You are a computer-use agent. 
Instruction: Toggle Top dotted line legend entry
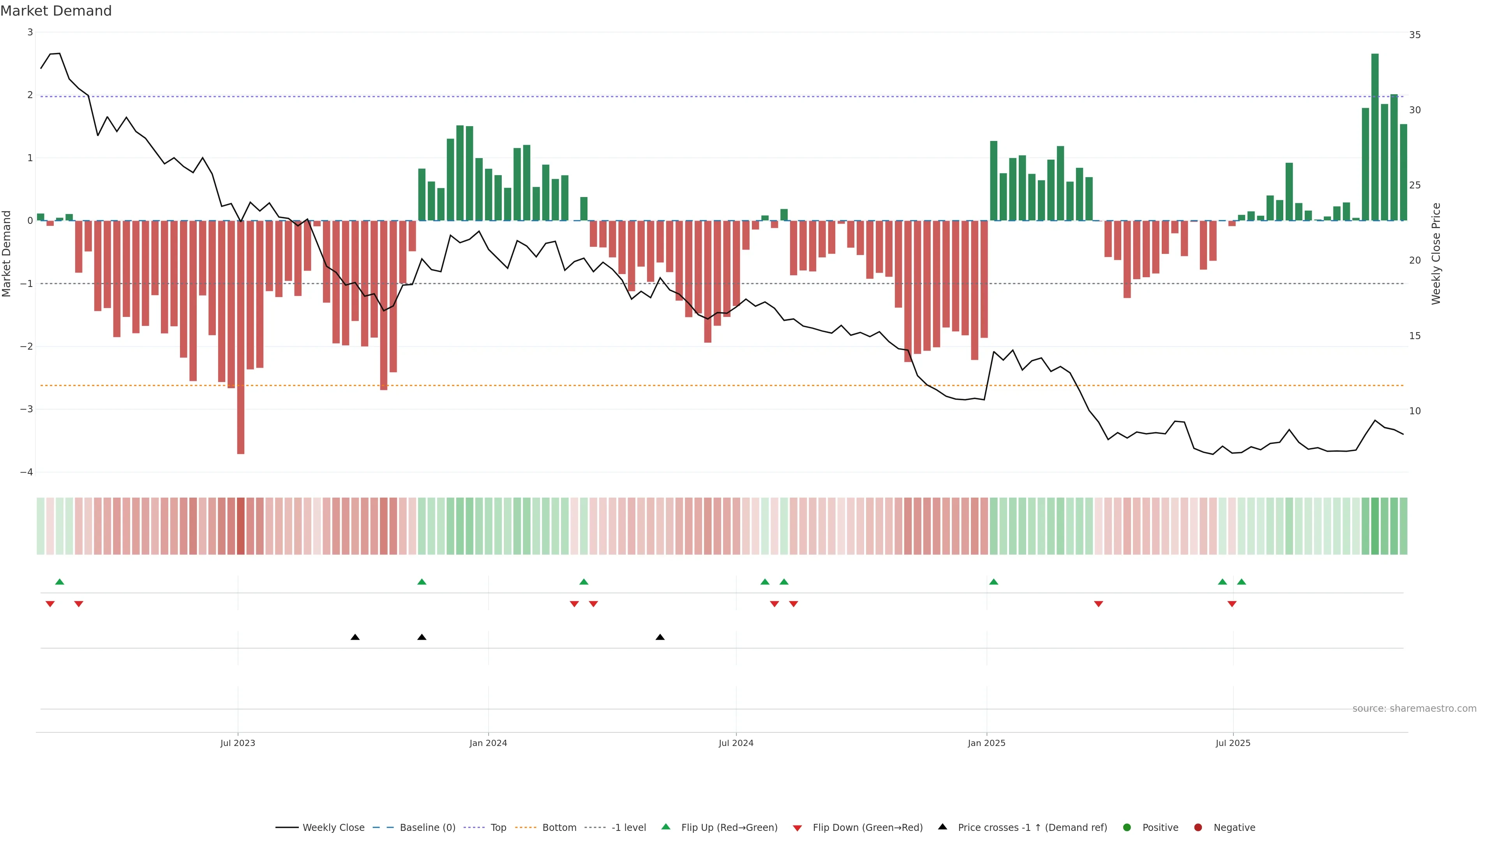point(498,827)
